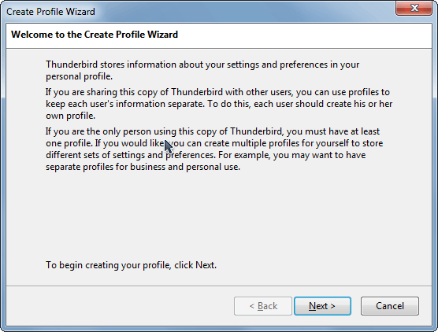Cancel the Create Profile Wizard
438x332 pixels.
(390, 306)
